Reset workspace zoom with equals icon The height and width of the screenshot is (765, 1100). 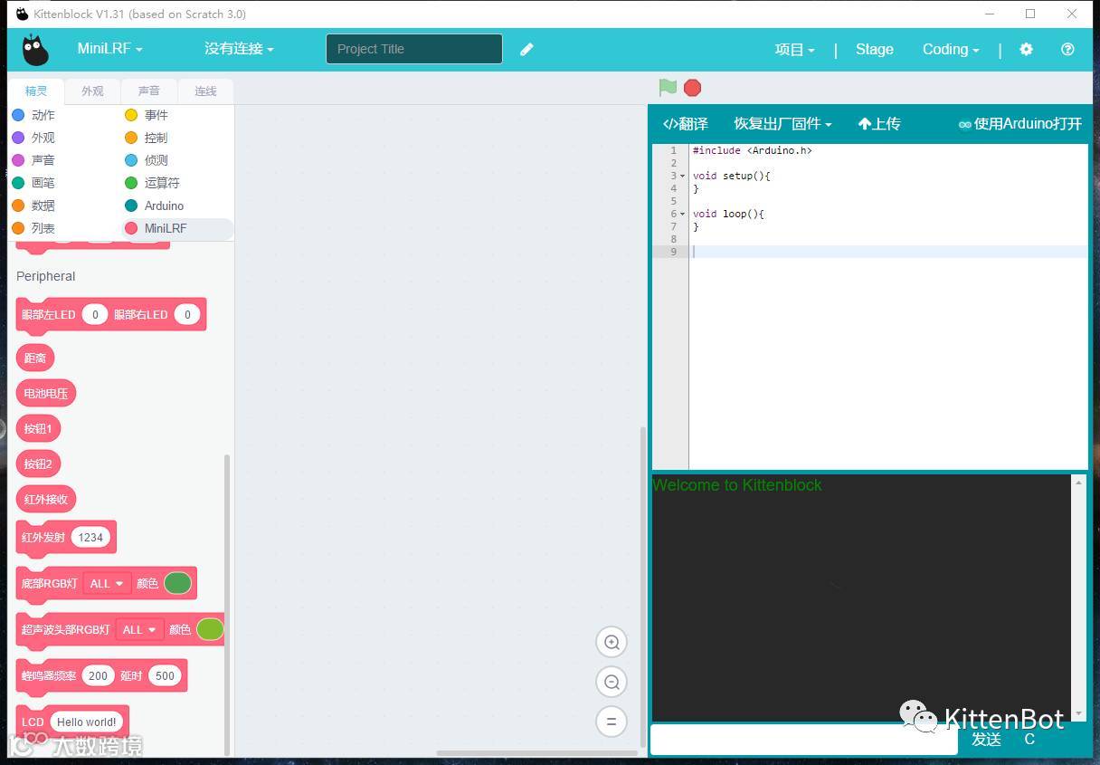point(612,722)
